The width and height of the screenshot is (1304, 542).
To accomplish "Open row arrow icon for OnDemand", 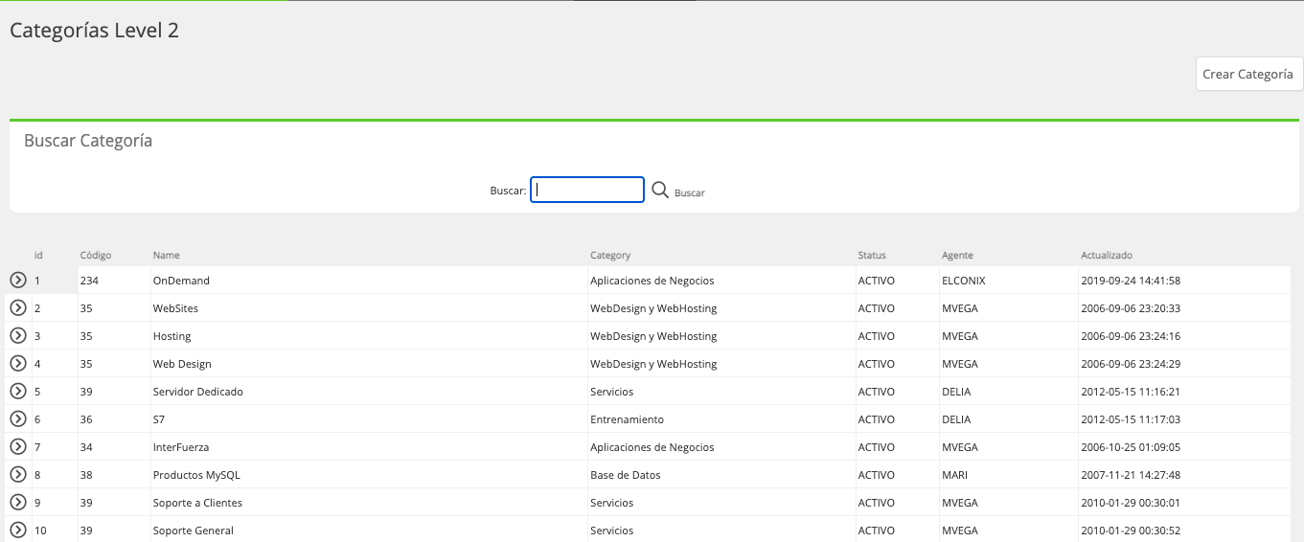I will (x=17, y=280).
